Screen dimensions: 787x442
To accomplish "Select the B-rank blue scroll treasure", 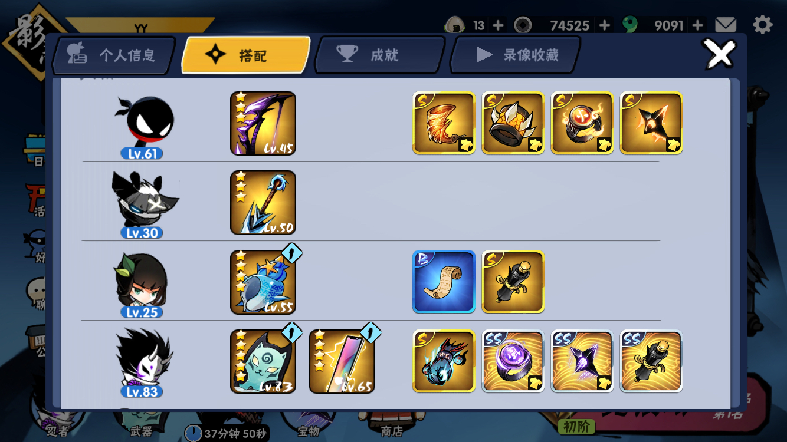I will pyautogui.click(x=444, y=282).
